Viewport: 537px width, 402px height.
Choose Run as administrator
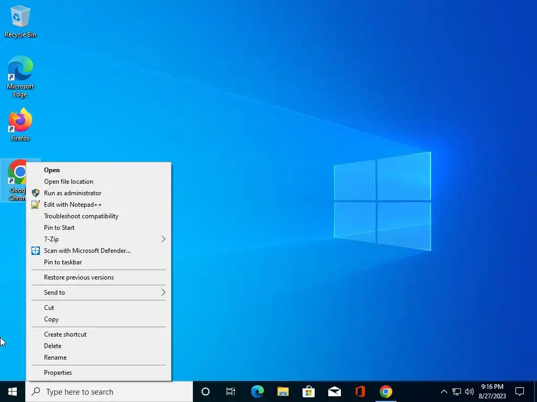coord(99,193)
